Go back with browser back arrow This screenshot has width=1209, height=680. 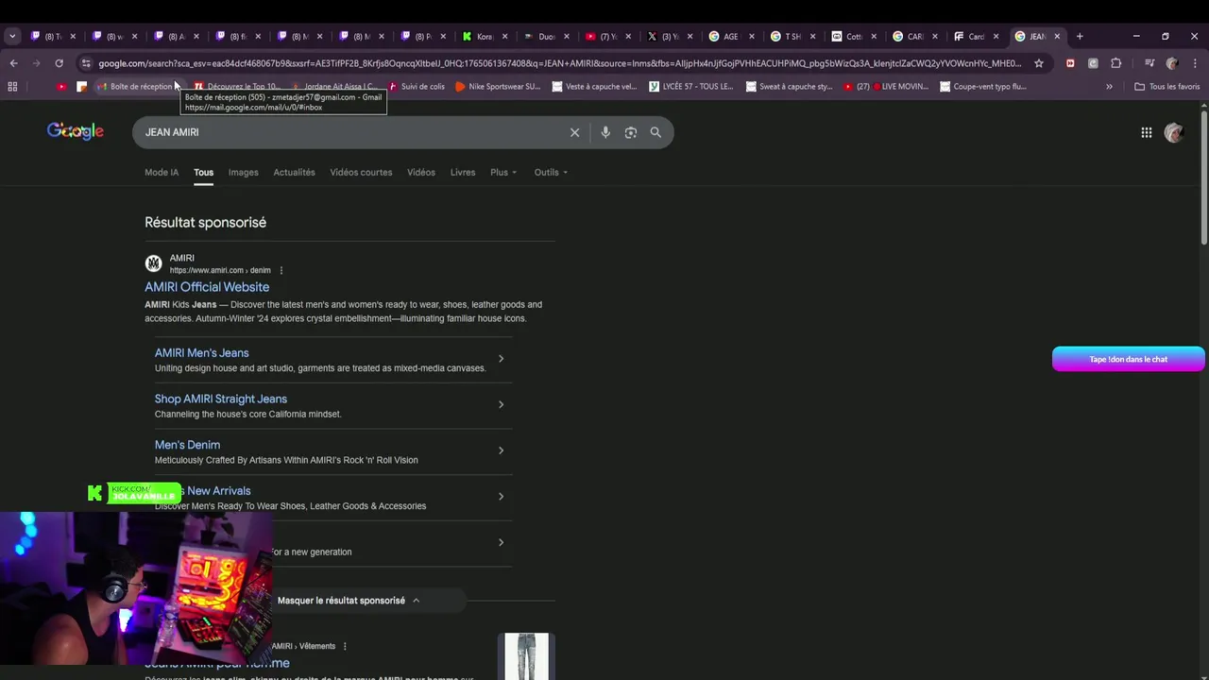[x=13, y=63]
